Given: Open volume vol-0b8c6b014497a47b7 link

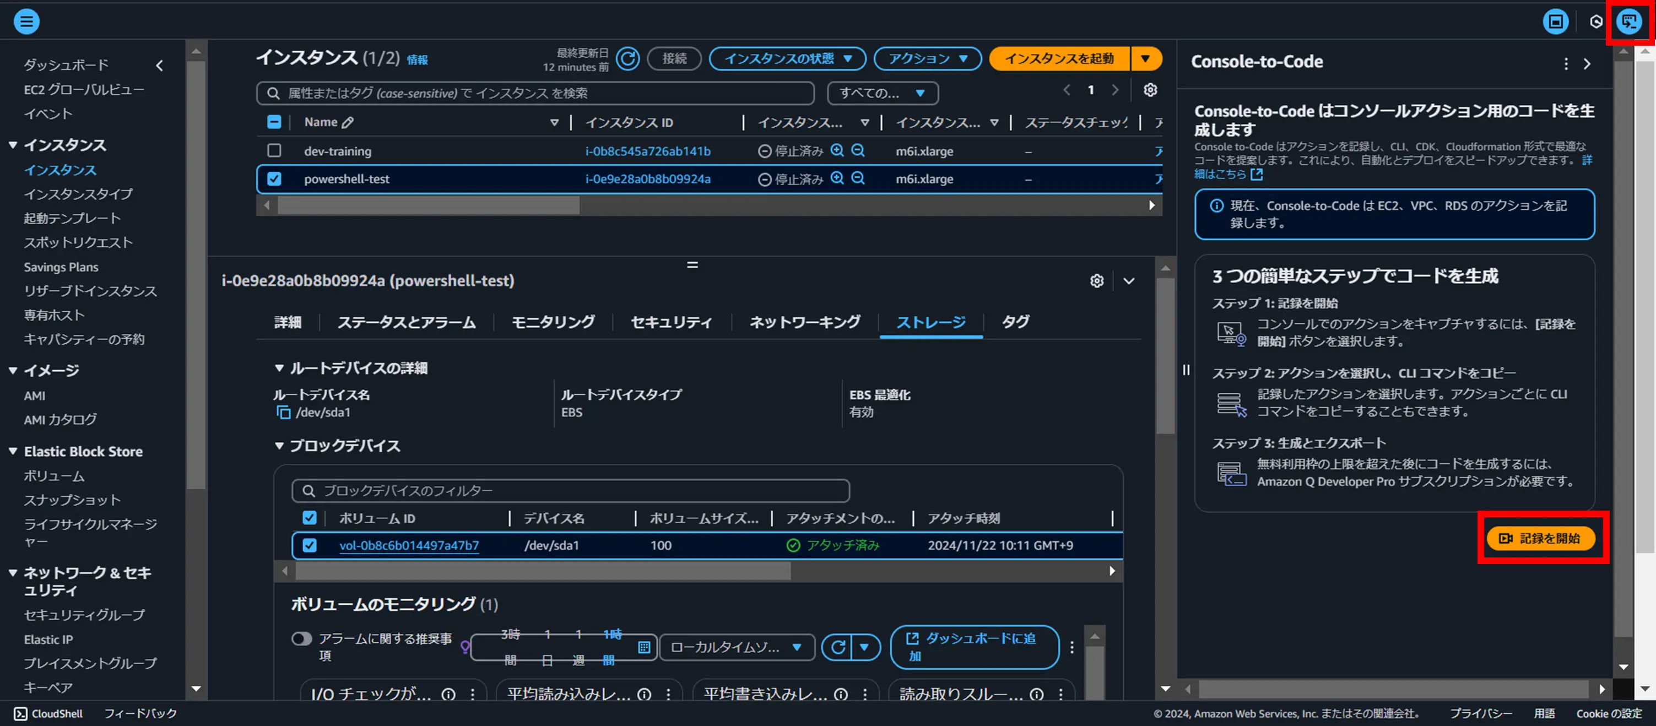Looking at the screenshot, I should click(409, 545).
